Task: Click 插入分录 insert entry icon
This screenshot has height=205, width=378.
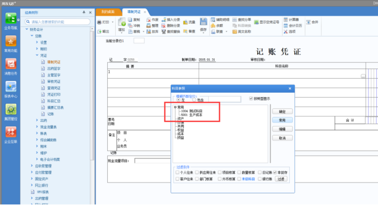Action: coord(163,20)
